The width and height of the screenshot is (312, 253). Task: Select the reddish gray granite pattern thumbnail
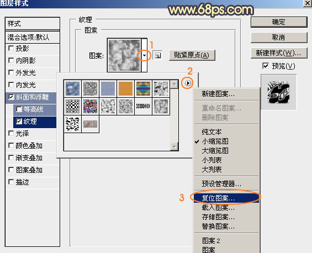point(90,124)
